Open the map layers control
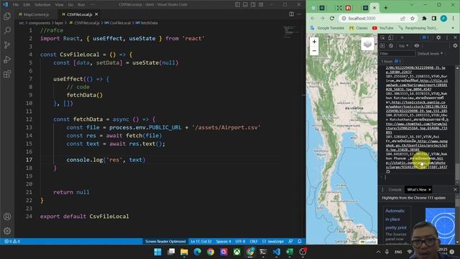 [367, 44]
